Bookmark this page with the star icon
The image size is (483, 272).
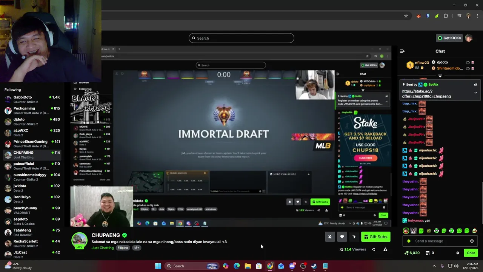(406, 16)
